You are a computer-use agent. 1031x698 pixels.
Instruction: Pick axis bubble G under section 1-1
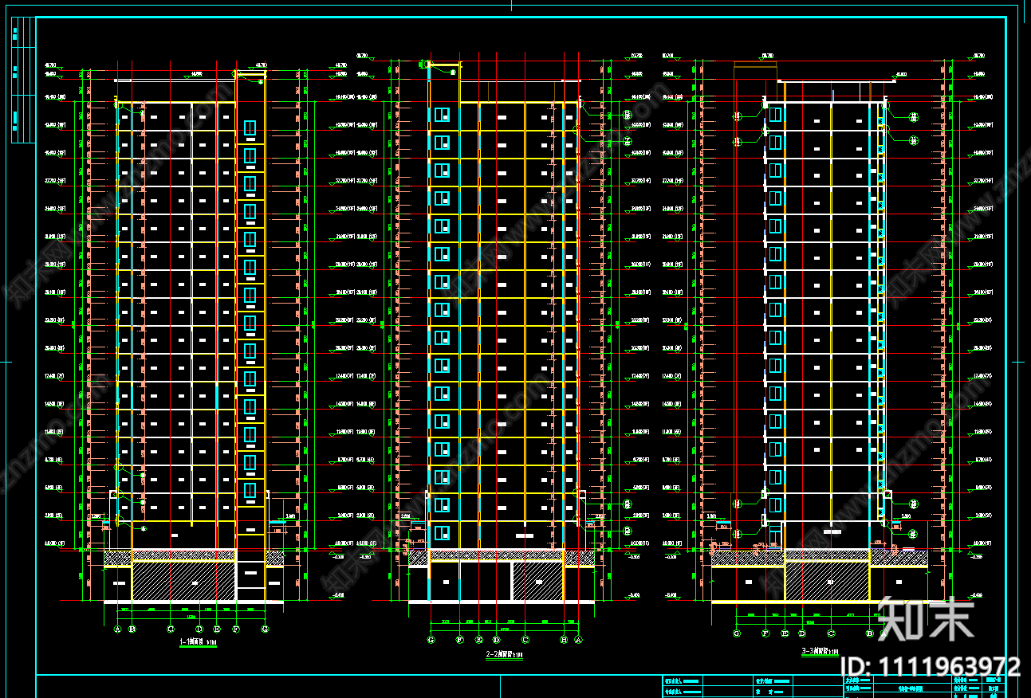coord(266,629)
